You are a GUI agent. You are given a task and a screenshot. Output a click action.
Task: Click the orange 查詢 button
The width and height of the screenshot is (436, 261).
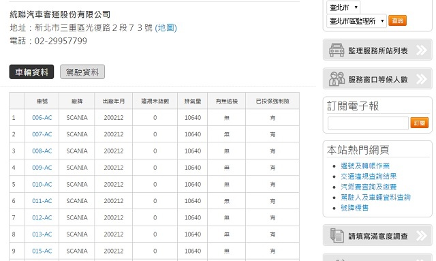point(397,20)
